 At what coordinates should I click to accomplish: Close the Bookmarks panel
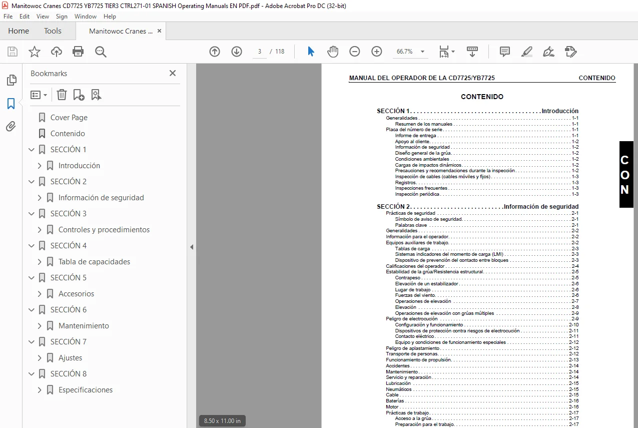pos(173,73)
